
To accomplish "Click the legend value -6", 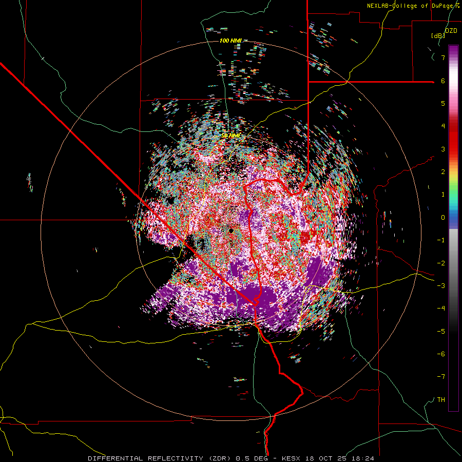I will pos(441,354).
